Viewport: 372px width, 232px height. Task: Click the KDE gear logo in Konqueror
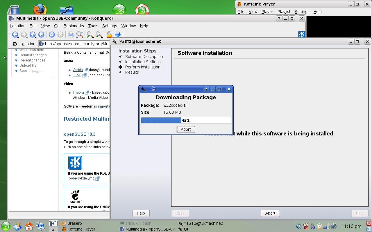pos(301,34)
